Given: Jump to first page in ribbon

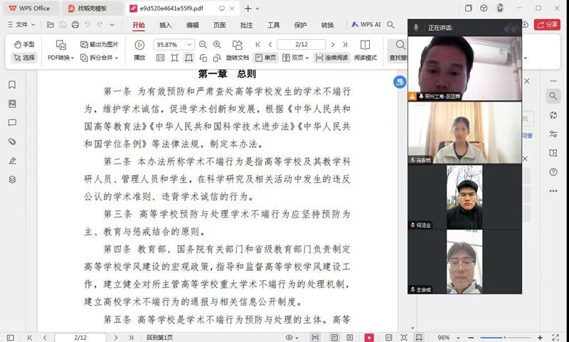Looking at the screenshot, I should pyautogui.click(x=258, y=45).
